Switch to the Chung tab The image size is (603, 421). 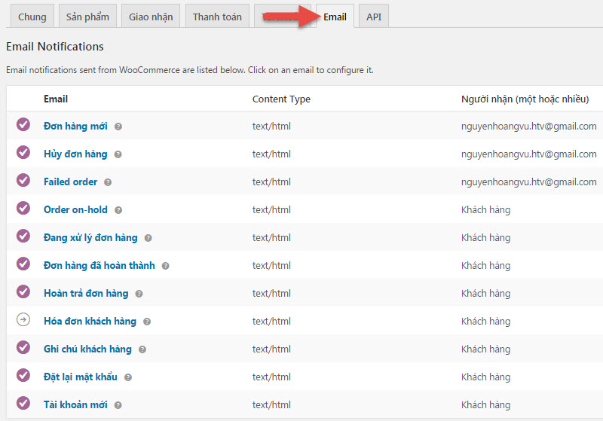point(32,16)
